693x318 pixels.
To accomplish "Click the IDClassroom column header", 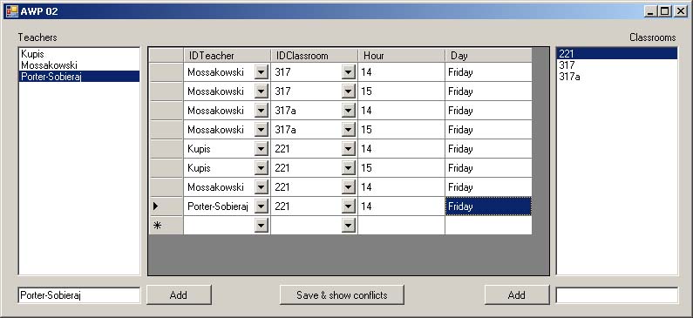I will coord(314,55).
